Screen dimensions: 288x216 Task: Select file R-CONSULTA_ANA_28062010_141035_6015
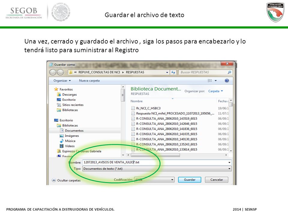click(164, 134)
